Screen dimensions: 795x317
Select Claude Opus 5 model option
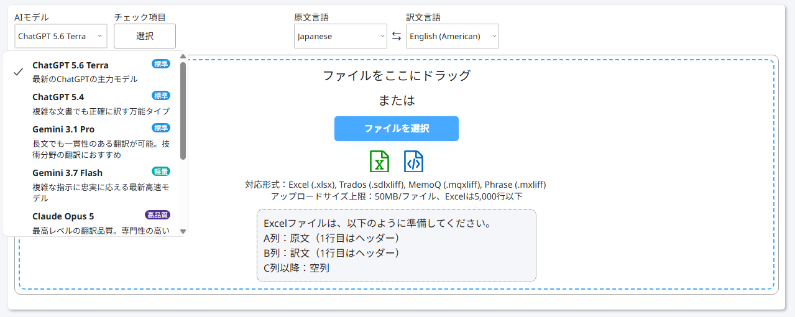(91, 223)
